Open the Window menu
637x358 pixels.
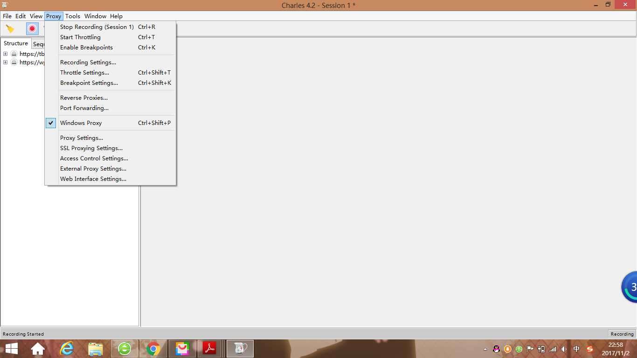95,16
